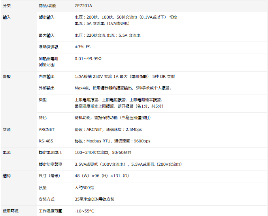Select the 100~240伏交流电 value
This screenshot has height=216, width=268.
click(103, 153)
